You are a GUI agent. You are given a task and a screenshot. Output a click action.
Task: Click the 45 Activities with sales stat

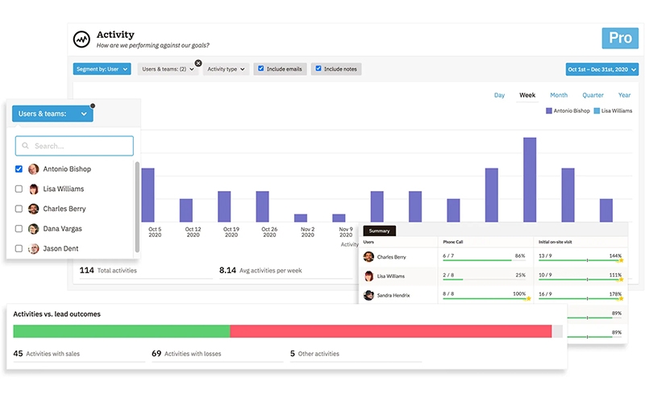click(47, 354)
